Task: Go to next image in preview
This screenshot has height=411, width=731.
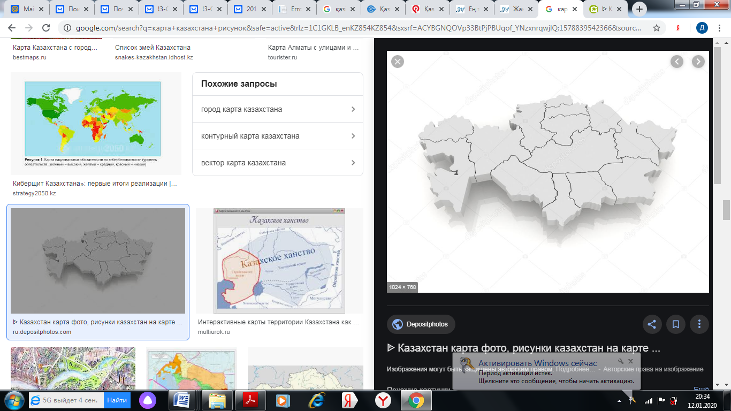Action: (x=698, y=62)
